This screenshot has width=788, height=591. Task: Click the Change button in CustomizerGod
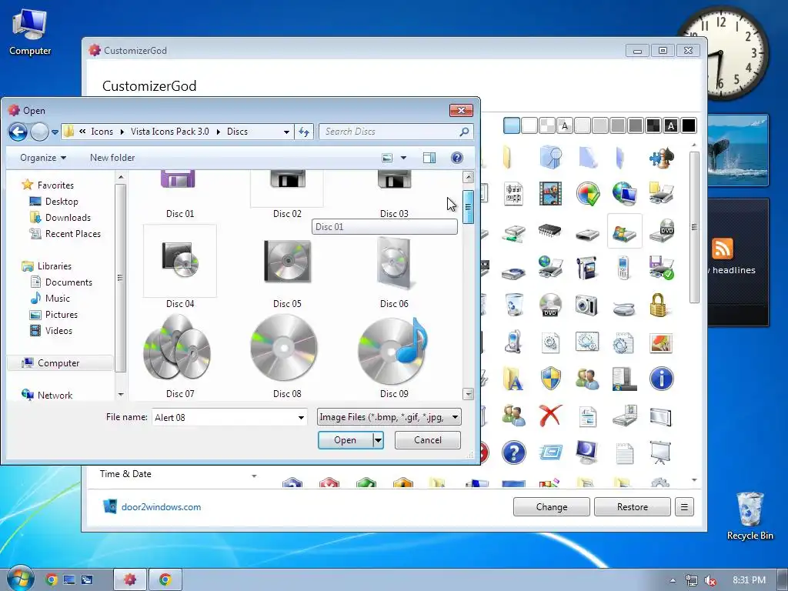click(x=551, y=507)
